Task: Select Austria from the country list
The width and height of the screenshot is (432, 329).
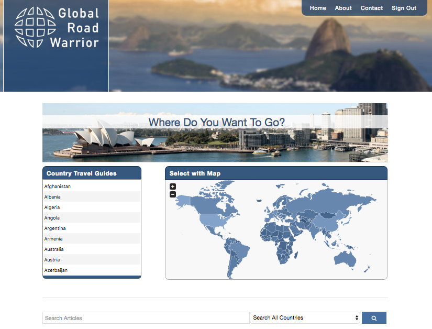Action: point(52,260)
